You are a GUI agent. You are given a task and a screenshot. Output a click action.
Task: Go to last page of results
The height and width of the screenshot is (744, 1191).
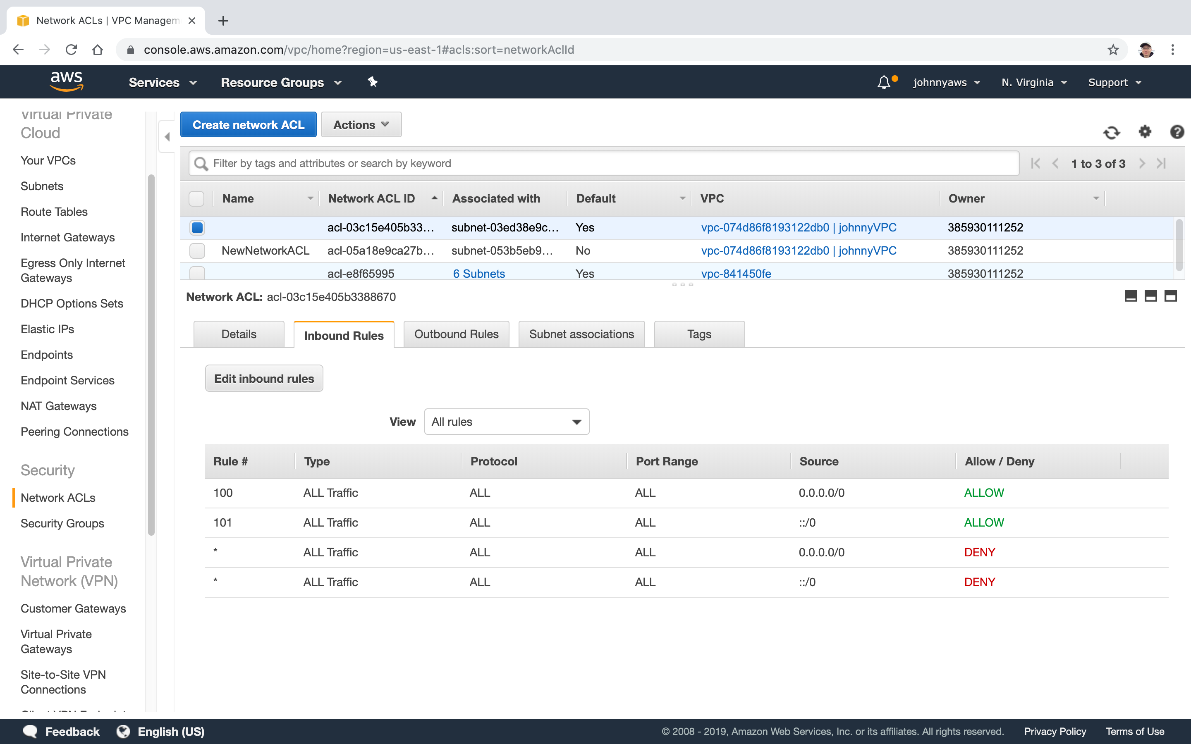coord(1162,163)
